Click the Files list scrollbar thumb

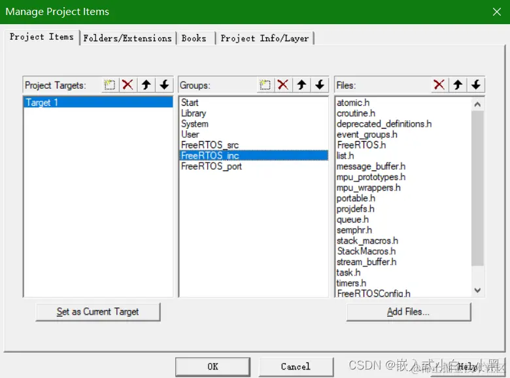tap(477, 189)
